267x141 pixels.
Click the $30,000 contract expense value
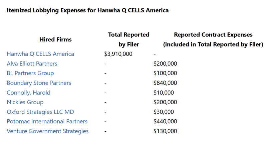(x=164, y=112)
